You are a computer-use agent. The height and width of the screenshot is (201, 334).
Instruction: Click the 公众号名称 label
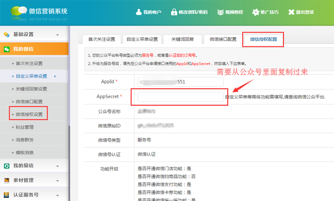109,112
